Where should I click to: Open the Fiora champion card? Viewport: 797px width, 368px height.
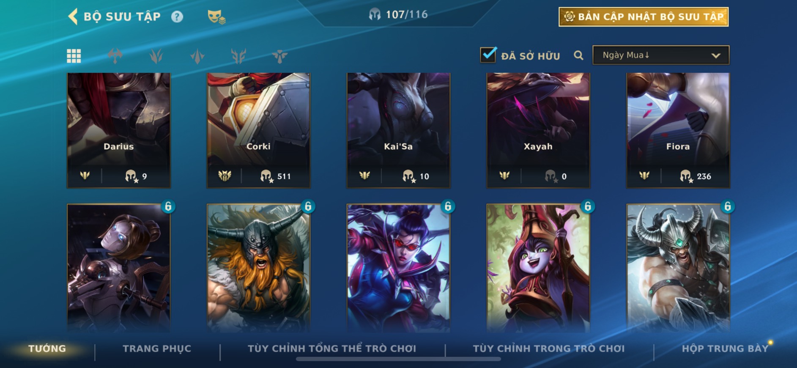click(678, 130)
